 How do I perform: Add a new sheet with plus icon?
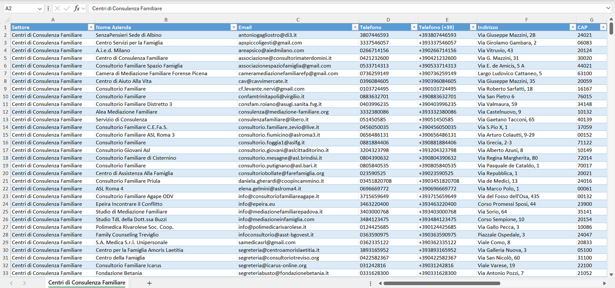(x=149, y=283)
